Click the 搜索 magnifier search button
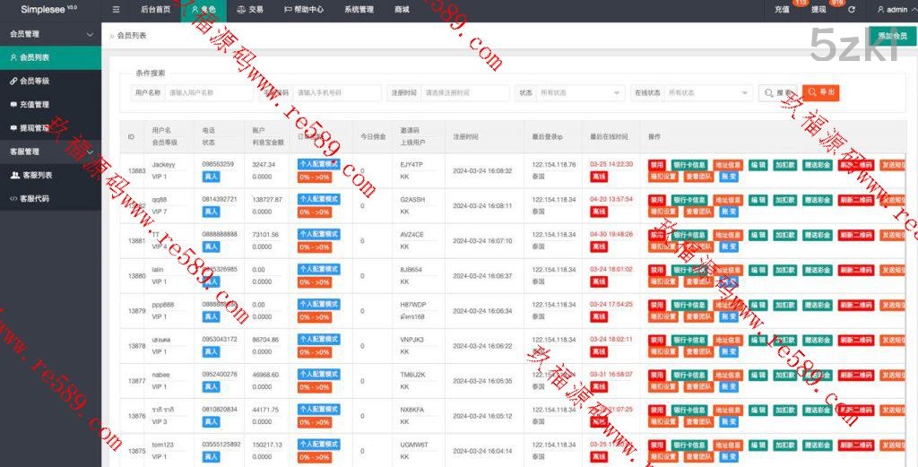 click(x=778, y=92)
